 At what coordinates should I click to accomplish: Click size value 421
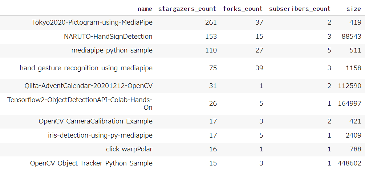[x=355, y=121]
